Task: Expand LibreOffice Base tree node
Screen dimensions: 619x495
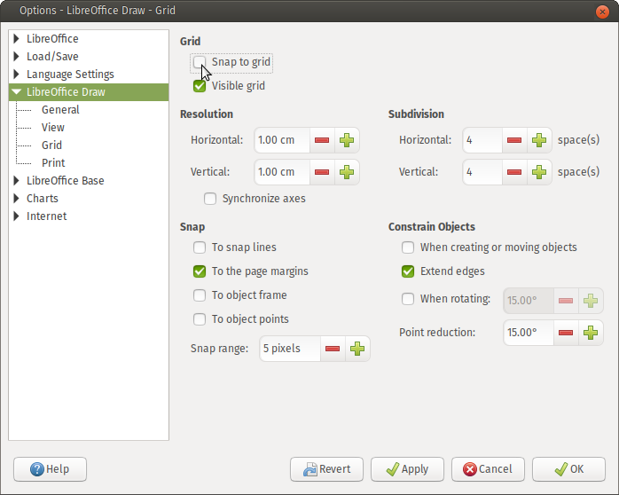Action: pos(16,181)
